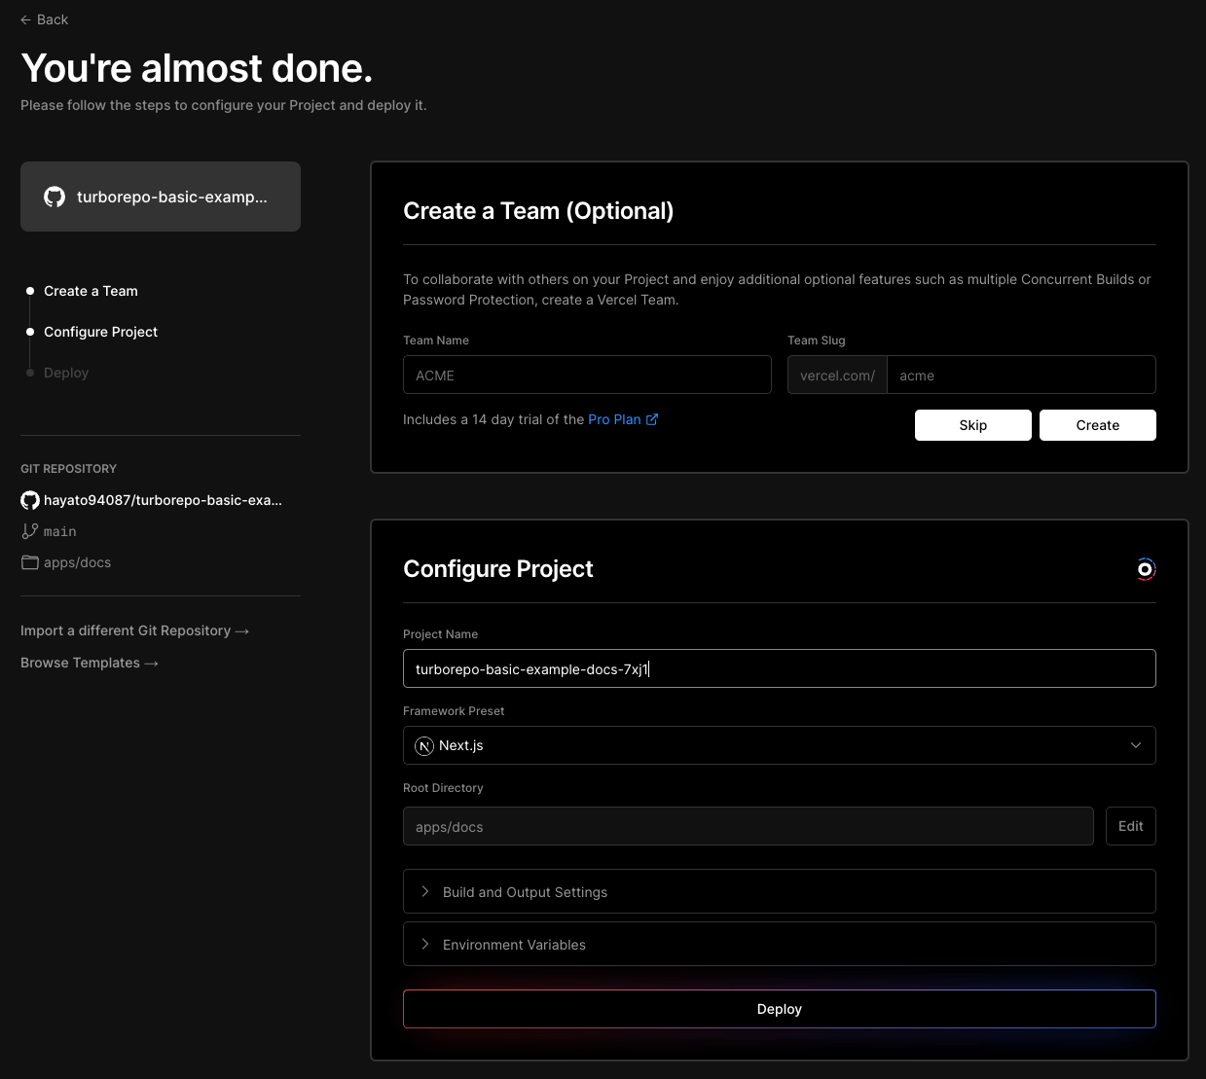1206x1079 pixels.
Task: Import a different Git Repository
Action: click(x=134, y=630)
